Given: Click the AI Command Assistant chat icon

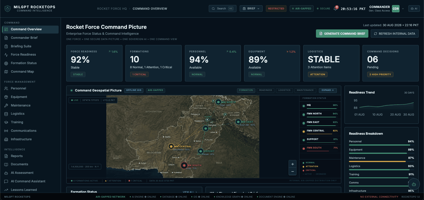Looking at the screenshot, I should [6, 181].
